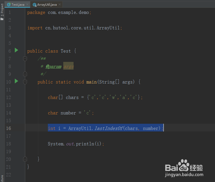Click the Test.java file type icon
215x182 pixels.
click(x=9, y=5)
